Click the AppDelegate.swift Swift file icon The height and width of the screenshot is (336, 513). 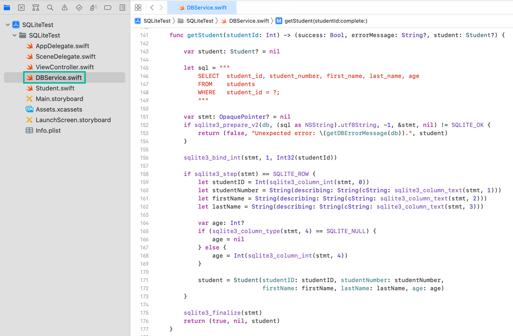click(29, 46)
